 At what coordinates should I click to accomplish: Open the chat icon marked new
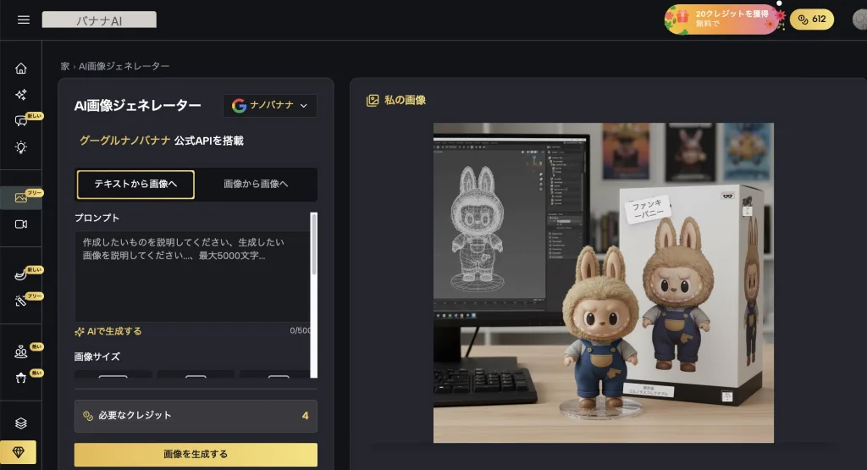tap(21, 121)
